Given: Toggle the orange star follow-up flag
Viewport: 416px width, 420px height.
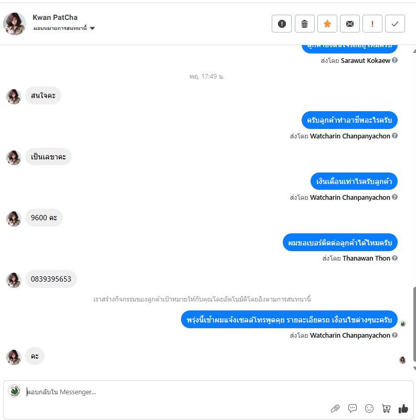Looking at the screenshot, I should [327, 24].
